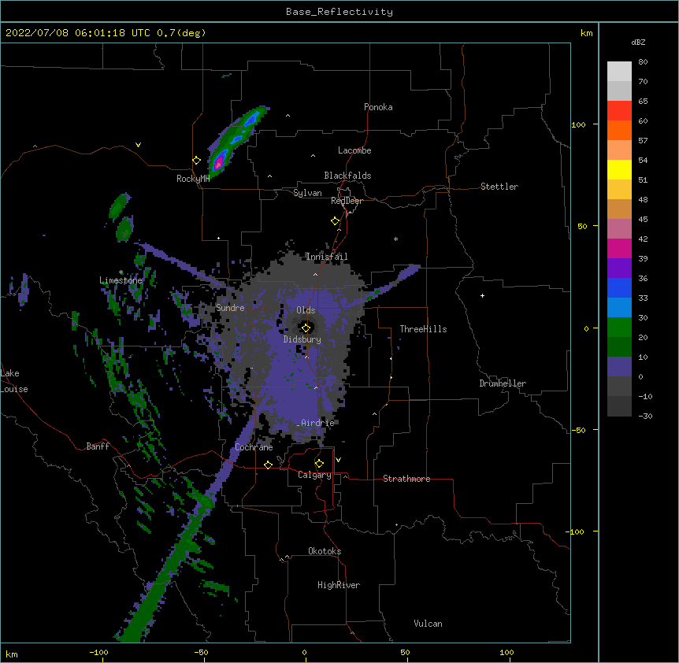Image resolution: width=679 pixels, height=663 pixels.
Task: Click the Blackfalds city label
Action: [x=347, y=176]
